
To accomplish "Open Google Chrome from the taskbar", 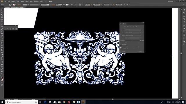I will click(64, 102).
